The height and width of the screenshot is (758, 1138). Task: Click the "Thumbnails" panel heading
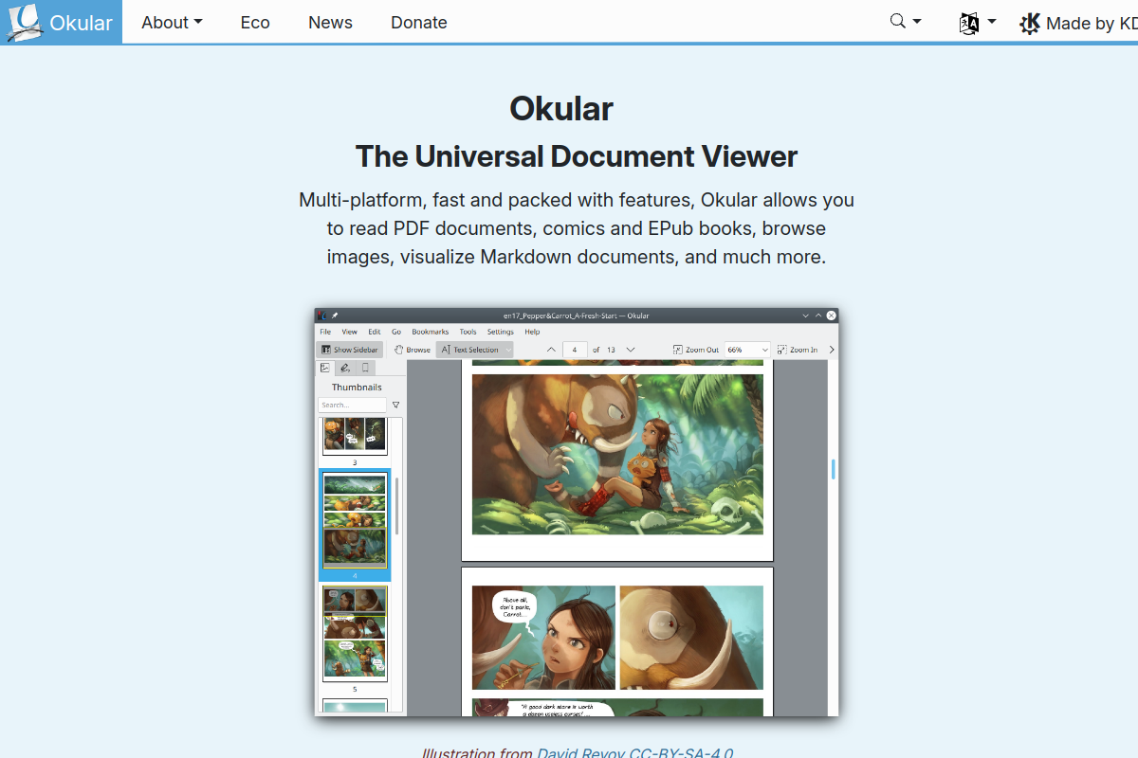pos(357,387)
